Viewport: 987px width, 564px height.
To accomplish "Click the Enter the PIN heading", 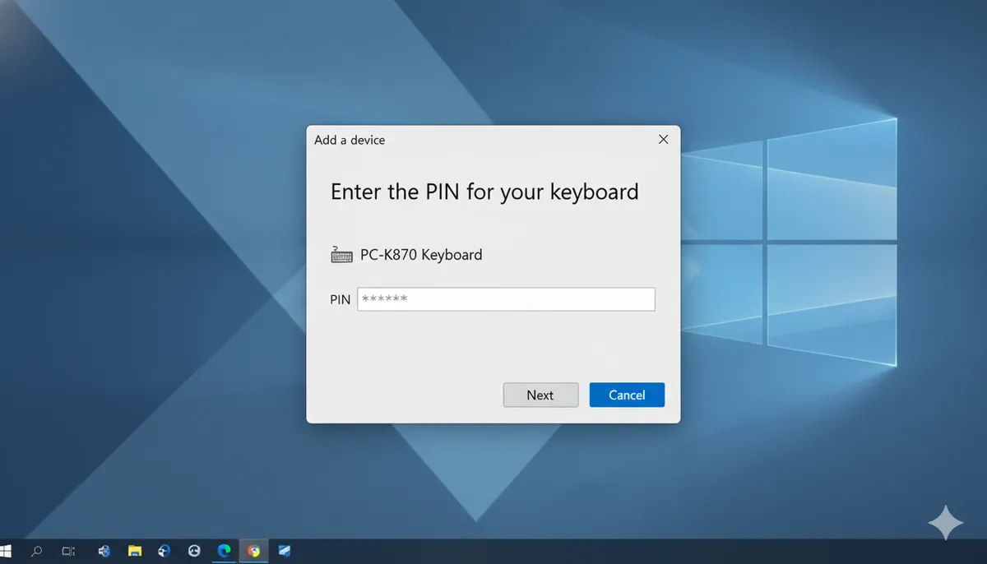I will pos(484,192).
